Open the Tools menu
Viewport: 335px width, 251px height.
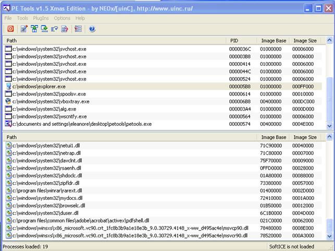point(22,18)
